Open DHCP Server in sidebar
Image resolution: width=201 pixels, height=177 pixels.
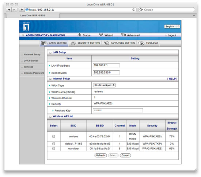pos(31,61)
